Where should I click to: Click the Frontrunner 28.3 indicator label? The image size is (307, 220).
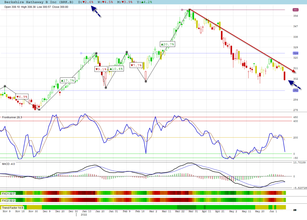(x=12, y=117)
